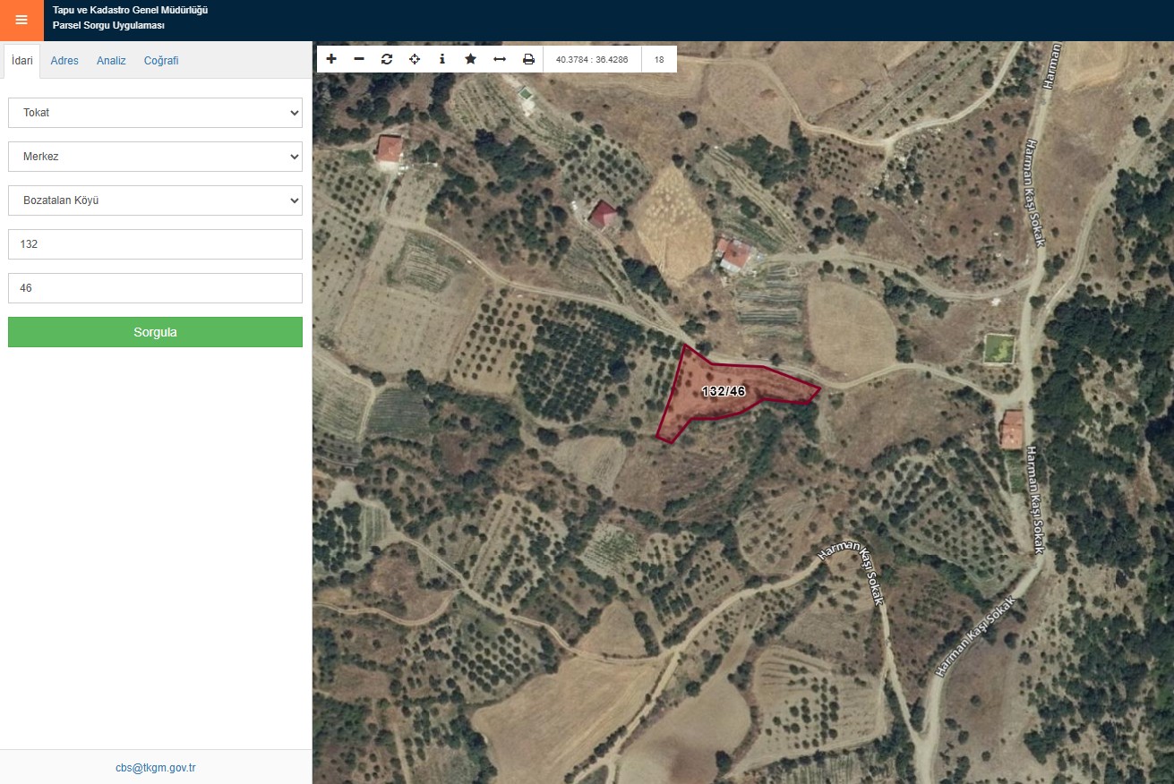Click the star favorites icon
The image size is (1174, 784).
point(470,59)
